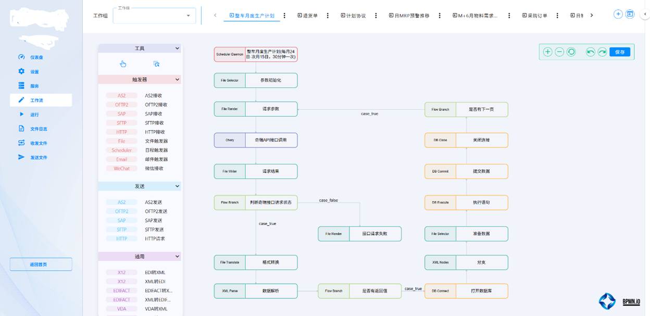Viewport: 650px width, 316px height.
Task: Collapse the 发送 palette section
Action: pos(177,186)
